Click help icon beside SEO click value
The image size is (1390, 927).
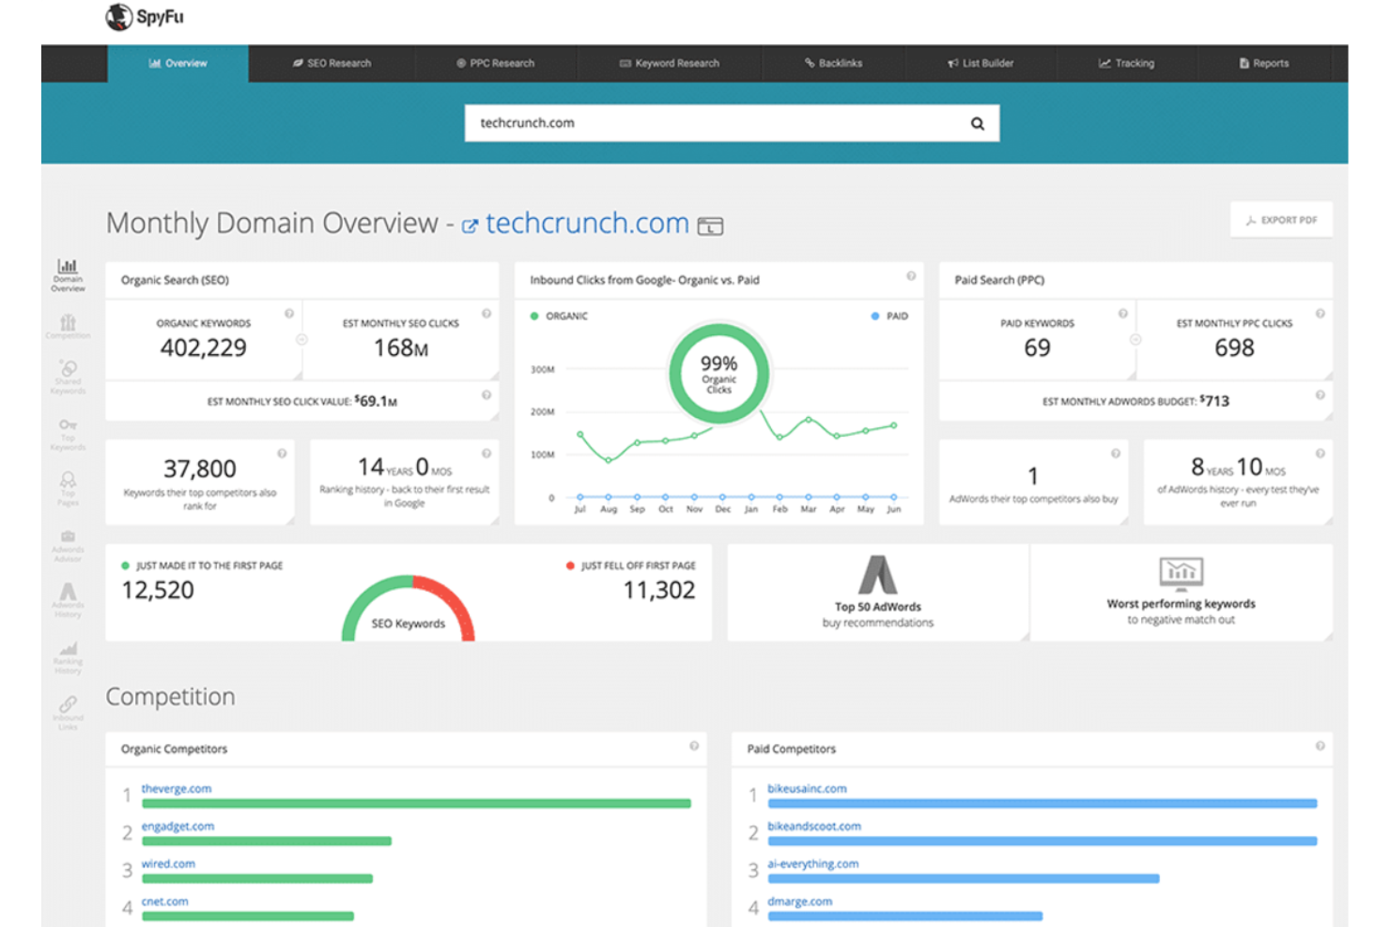point(486,395)
